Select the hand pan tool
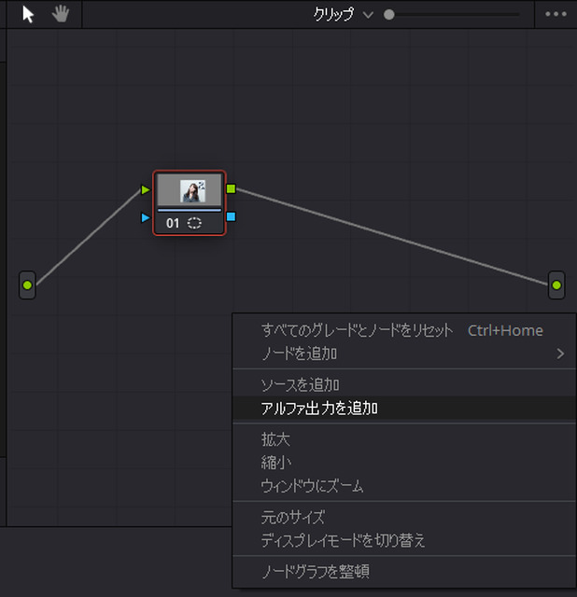The height and width of the screenshot is (597, 577). pos(60,15)
